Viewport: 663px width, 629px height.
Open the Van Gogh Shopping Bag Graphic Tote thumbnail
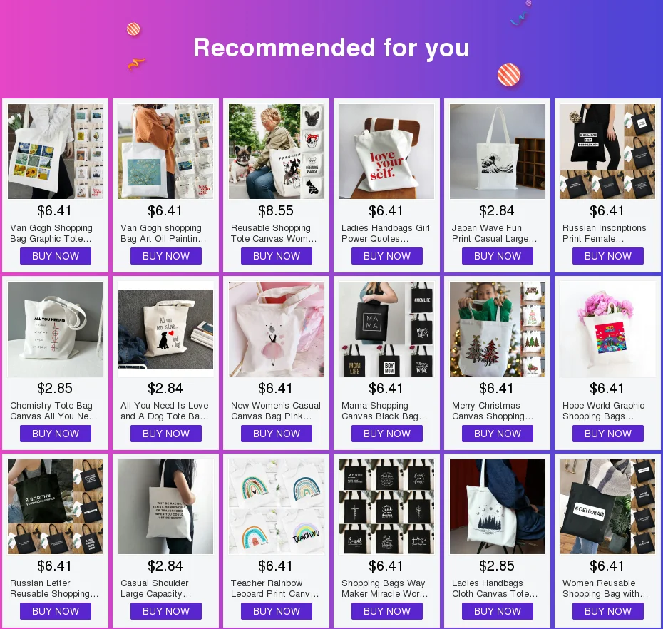point(55,151)
